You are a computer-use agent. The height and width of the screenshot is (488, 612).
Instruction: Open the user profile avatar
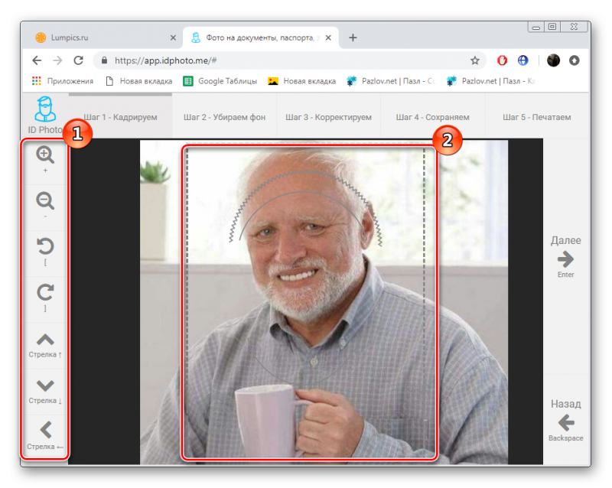(x=553, y=60)
